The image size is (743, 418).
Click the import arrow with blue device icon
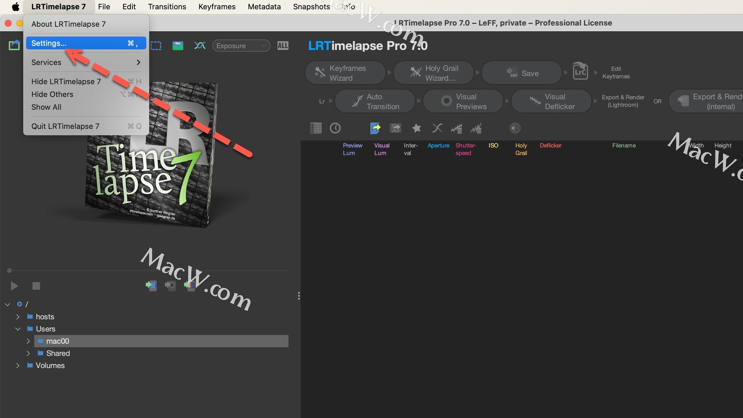[x=151, y=286]
